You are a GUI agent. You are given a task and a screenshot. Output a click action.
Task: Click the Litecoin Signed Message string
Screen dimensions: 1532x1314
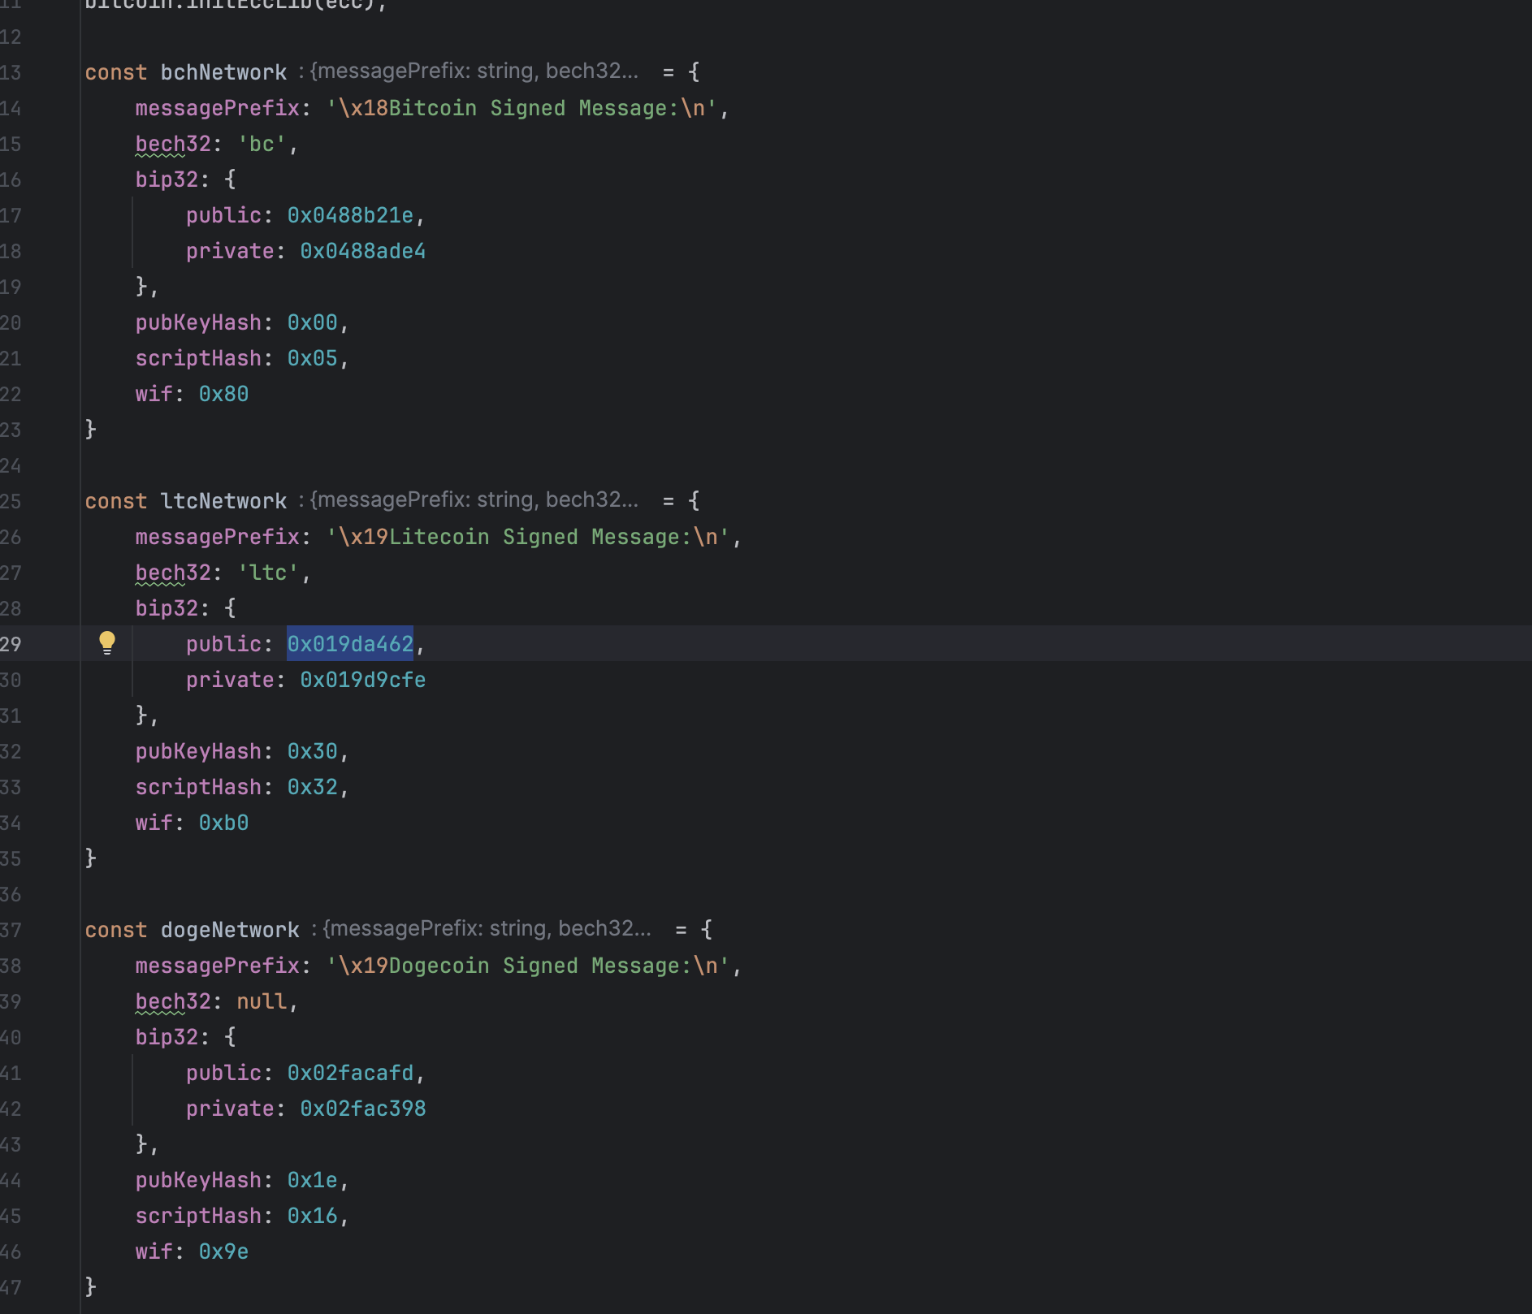[x=528, y=537]
